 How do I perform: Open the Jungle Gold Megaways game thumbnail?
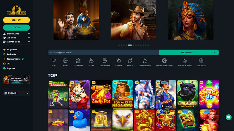[187, 94]
